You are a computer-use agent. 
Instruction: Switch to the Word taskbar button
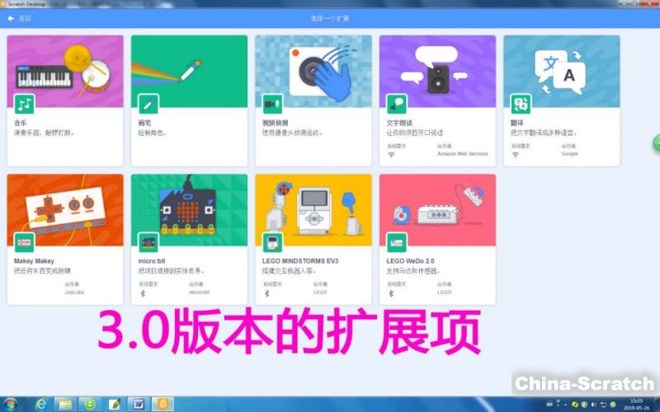[x=139, y=405]
